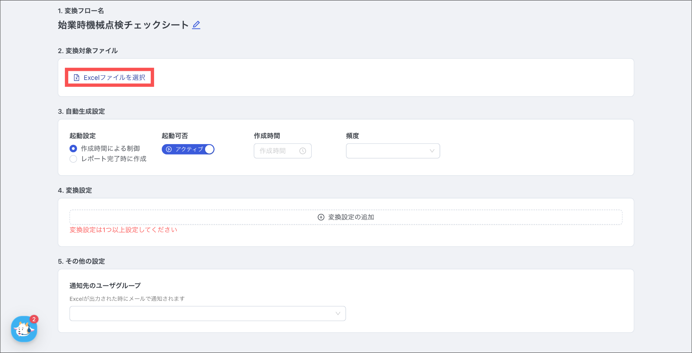Click the chevron in user group dropdown
The image size is (692, 353).
click(x=338, y=314)
